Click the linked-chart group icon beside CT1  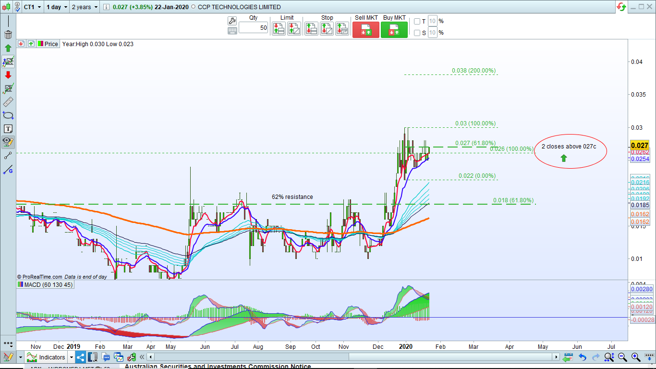[17, 7]
